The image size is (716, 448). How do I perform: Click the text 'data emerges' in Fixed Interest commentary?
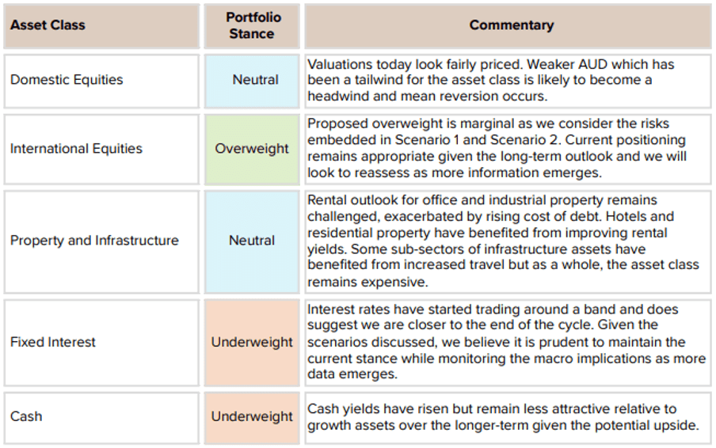[x=352, y=374]
